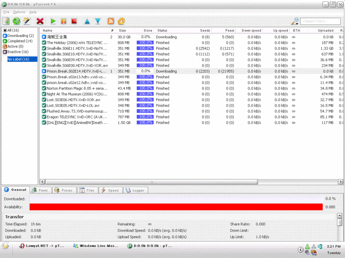Sort by the Peers column header
This screenshot has width=345, height=258.
click(x=229, y=31)
